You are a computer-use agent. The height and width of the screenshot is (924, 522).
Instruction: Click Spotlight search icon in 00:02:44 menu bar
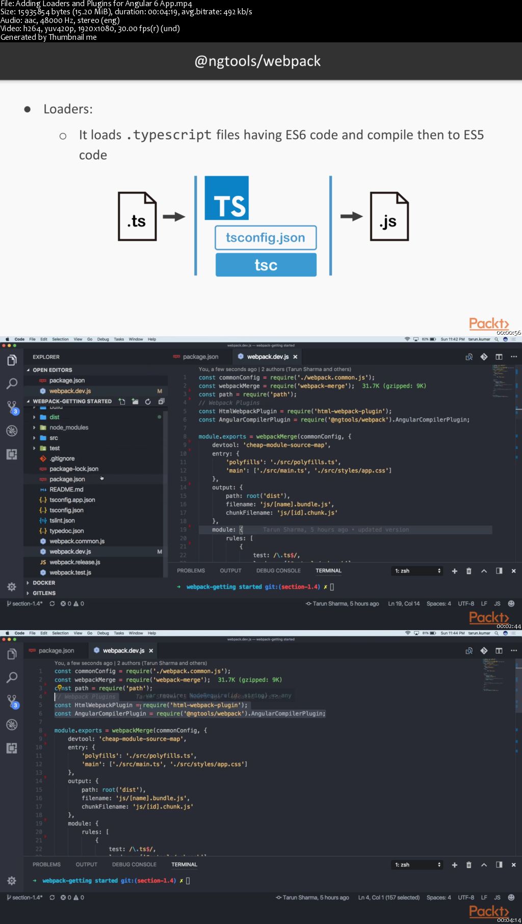click(x=497, y=339)
